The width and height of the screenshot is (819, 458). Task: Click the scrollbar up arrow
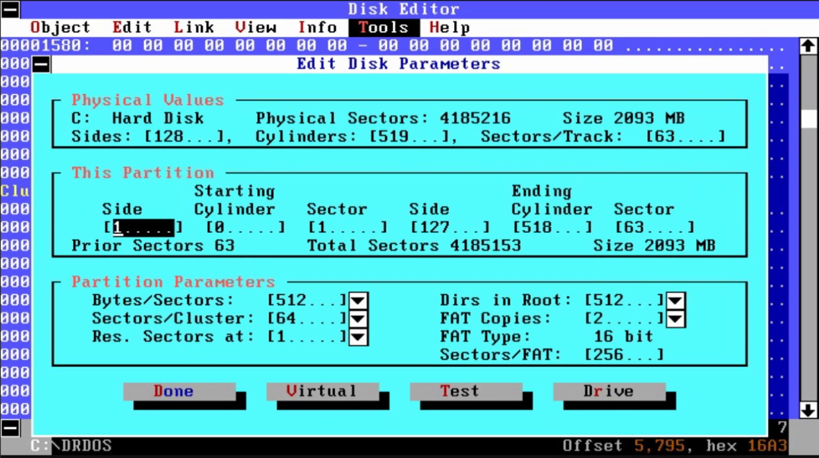coord(808,46)
